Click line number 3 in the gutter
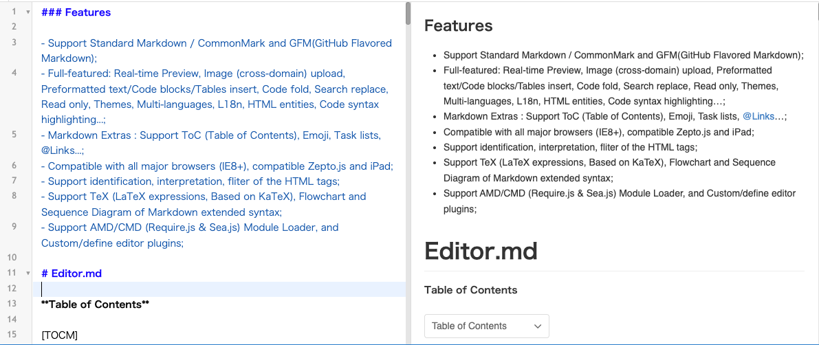 tap(14, 43)
